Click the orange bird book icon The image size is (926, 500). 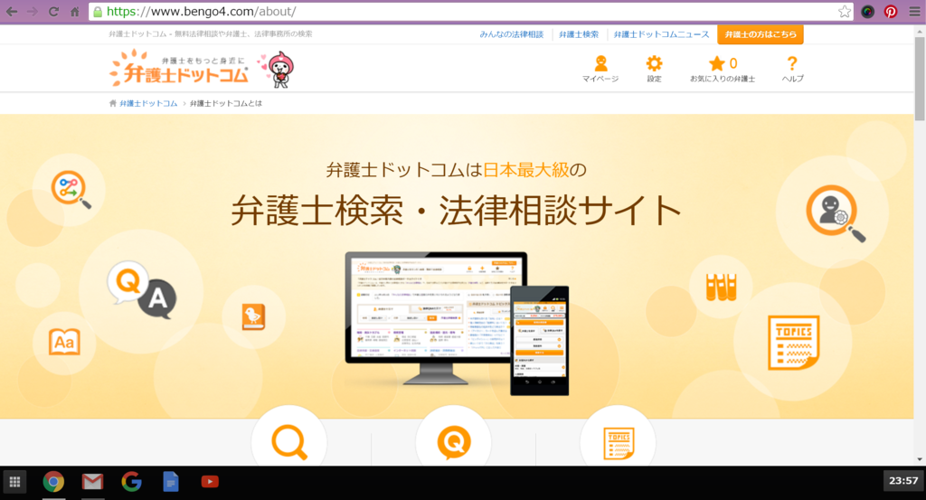tap(253, 316)
